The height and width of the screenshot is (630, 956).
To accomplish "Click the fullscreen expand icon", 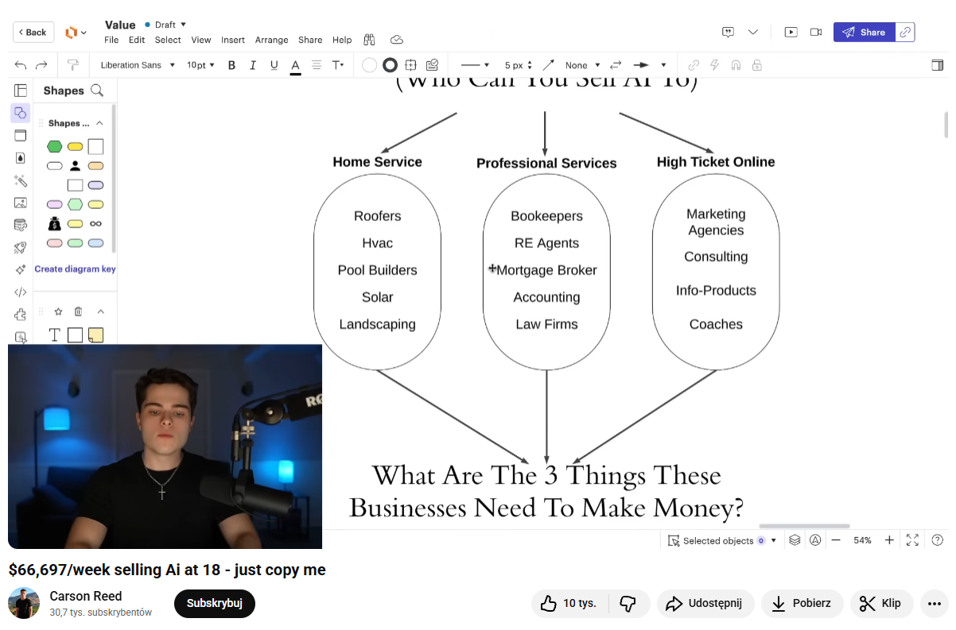I will pyautogui.click(x=913, y=540).
